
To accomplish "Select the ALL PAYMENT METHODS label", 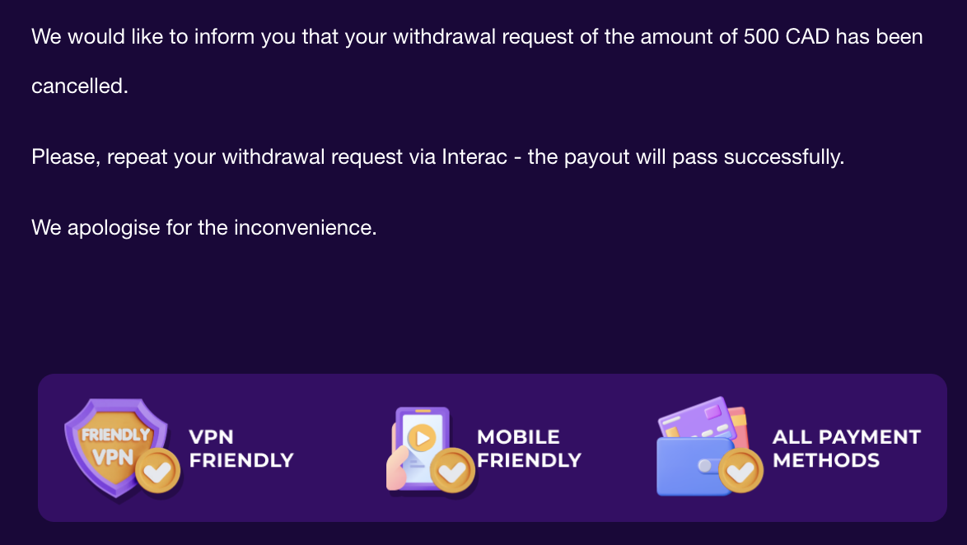I will click(846, 449).
